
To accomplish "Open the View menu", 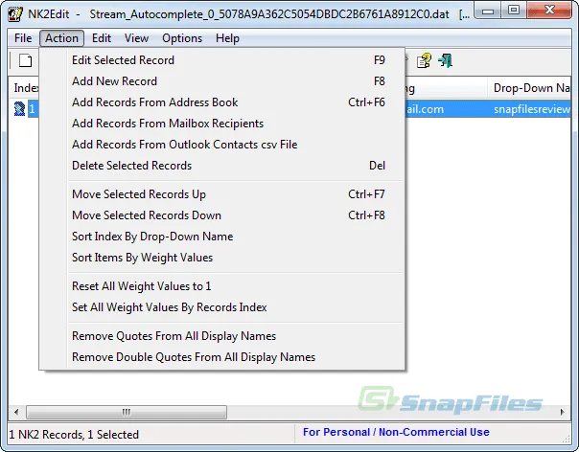I will (136, 38).
